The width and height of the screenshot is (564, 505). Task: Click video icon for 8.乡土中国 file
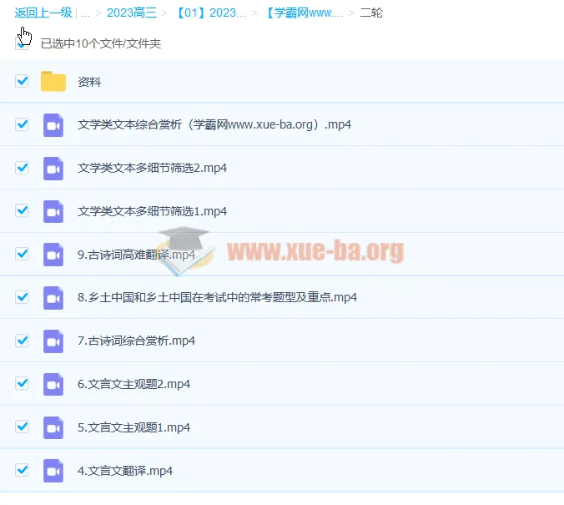coord(53,298)
